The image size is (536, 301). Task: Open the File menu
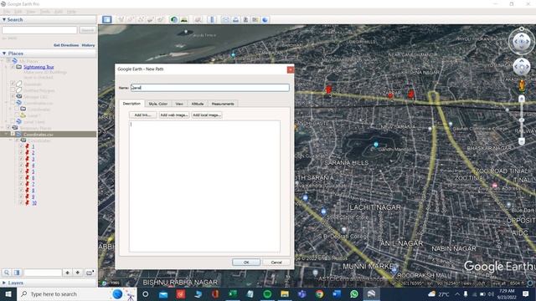[x=7, y=12]
